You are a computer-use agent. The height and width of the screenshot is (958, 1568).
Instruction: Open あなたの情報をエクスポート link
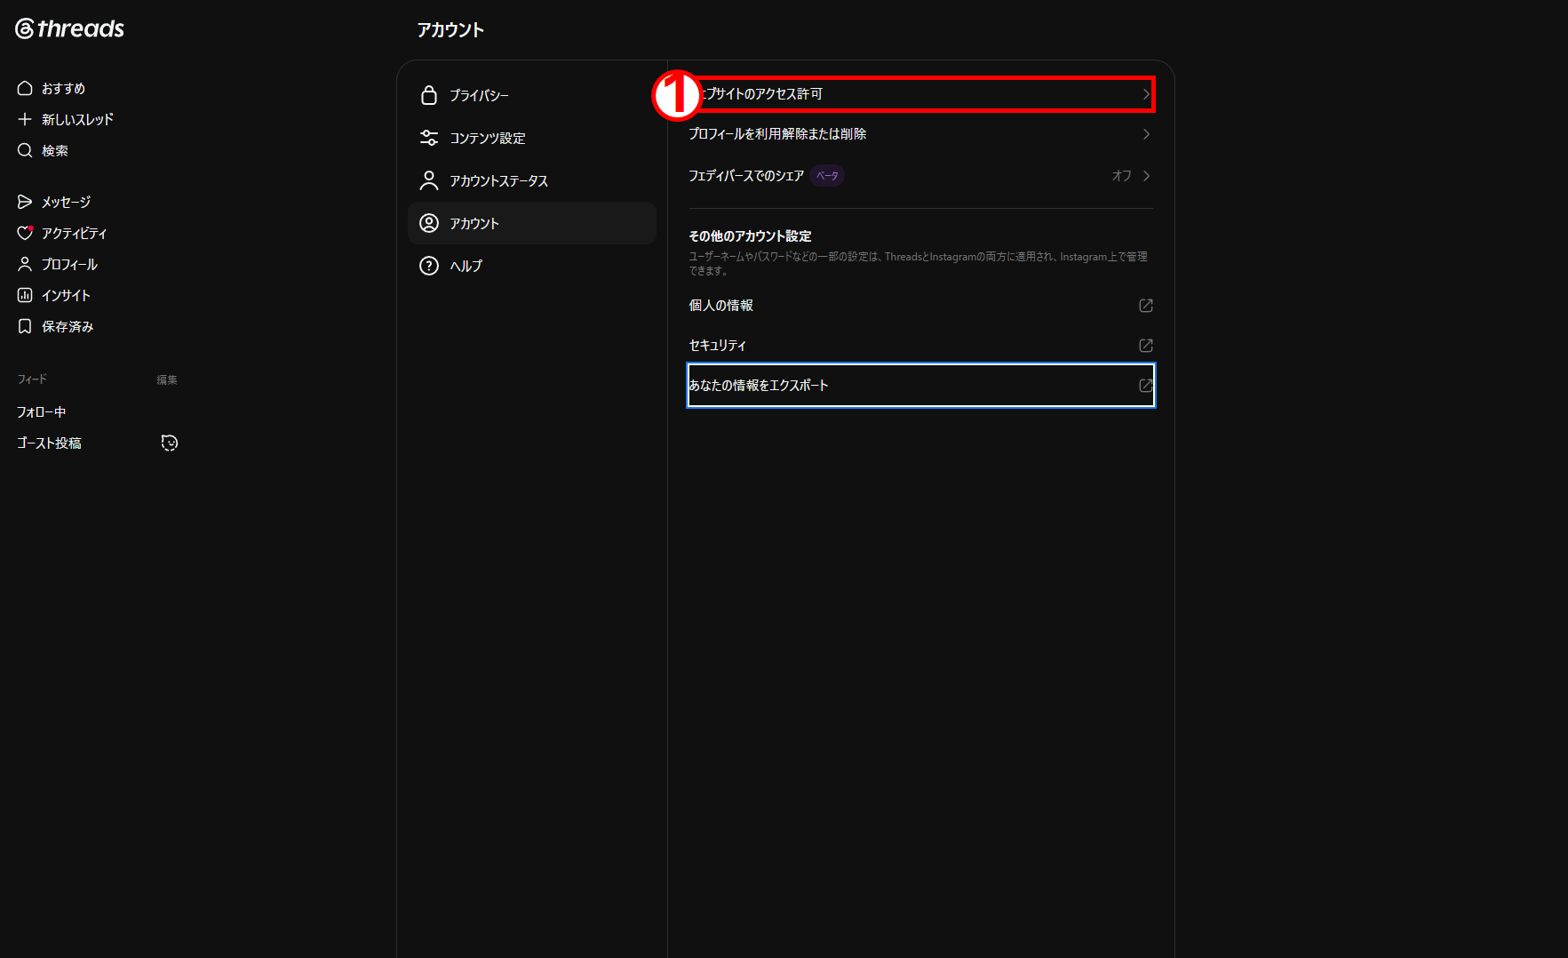921,386
